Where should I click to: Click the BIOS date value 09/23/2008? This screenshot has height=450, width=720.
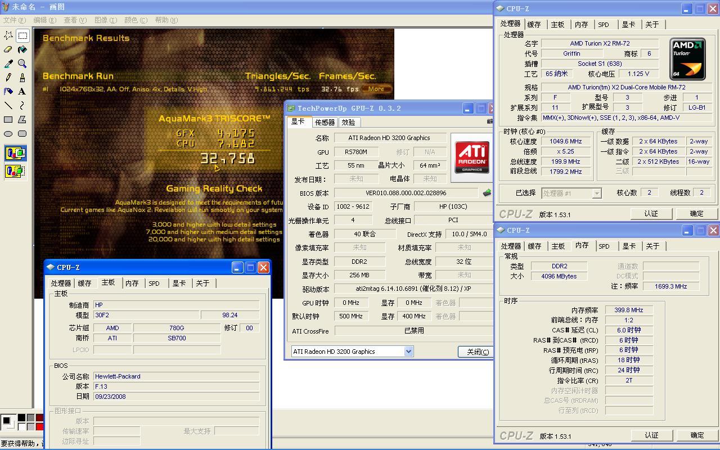coord(177,397)
